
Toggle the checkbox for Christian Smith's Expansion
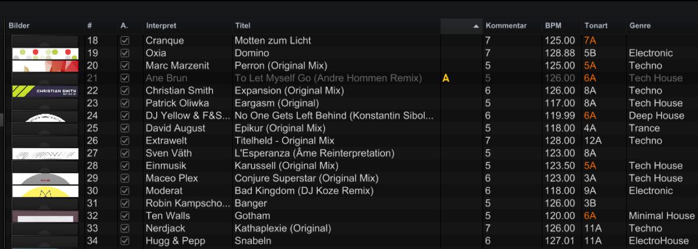[125, 91]
